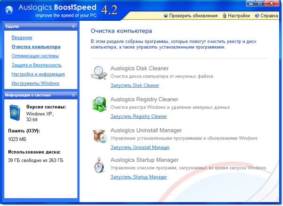Click the Задачи panel header text
The width and height of the screenshot is (283, 206).
pyautogui.click(x=12, y=26)
